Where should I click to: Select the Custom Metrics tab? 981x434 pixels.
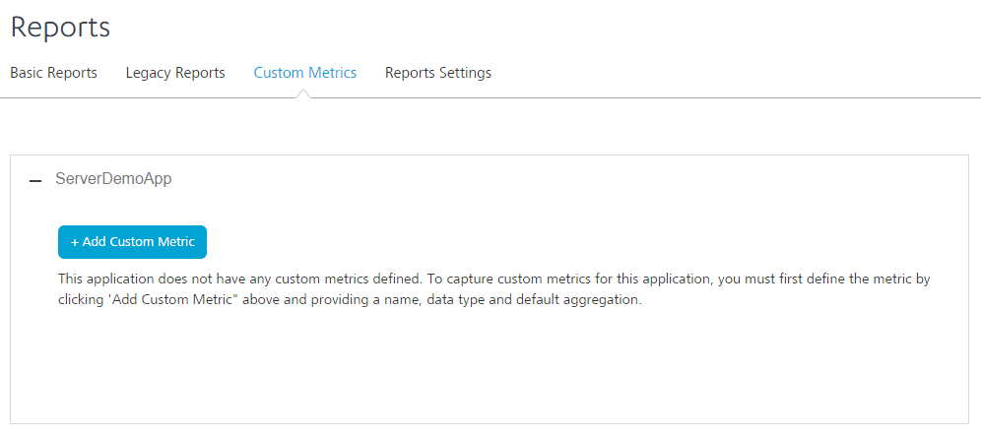coord(304,73)
